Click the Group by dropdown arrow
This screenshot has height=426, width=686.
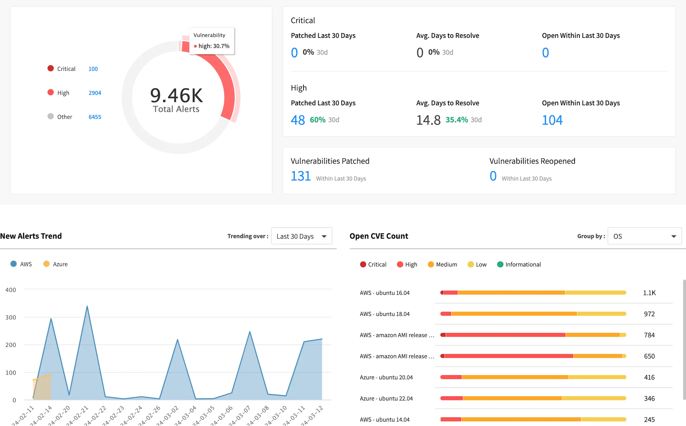(674, 236)
